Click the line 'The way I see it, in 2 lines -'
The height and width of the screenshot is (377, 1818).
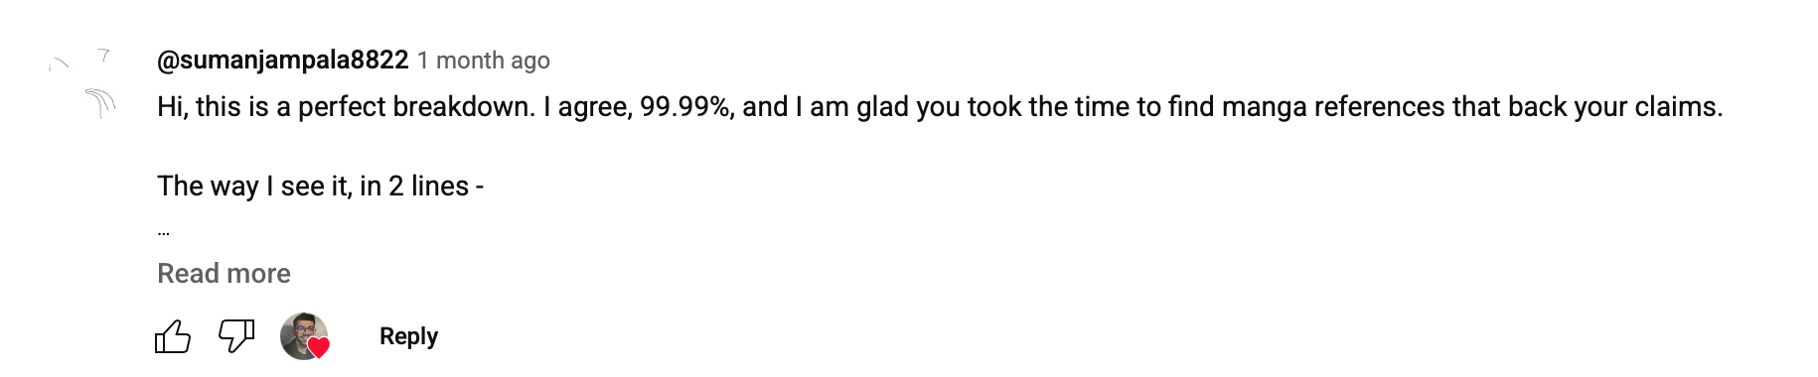[321, 187]
